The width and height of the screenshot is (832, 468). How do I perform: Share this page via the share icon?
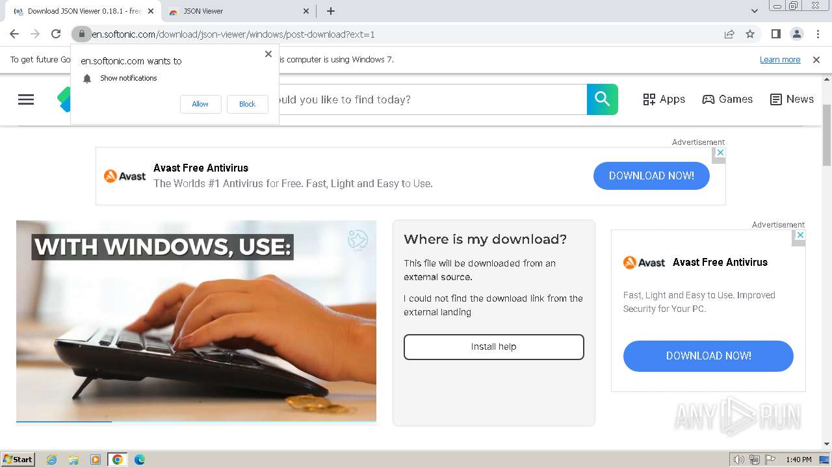coord(729,34)
